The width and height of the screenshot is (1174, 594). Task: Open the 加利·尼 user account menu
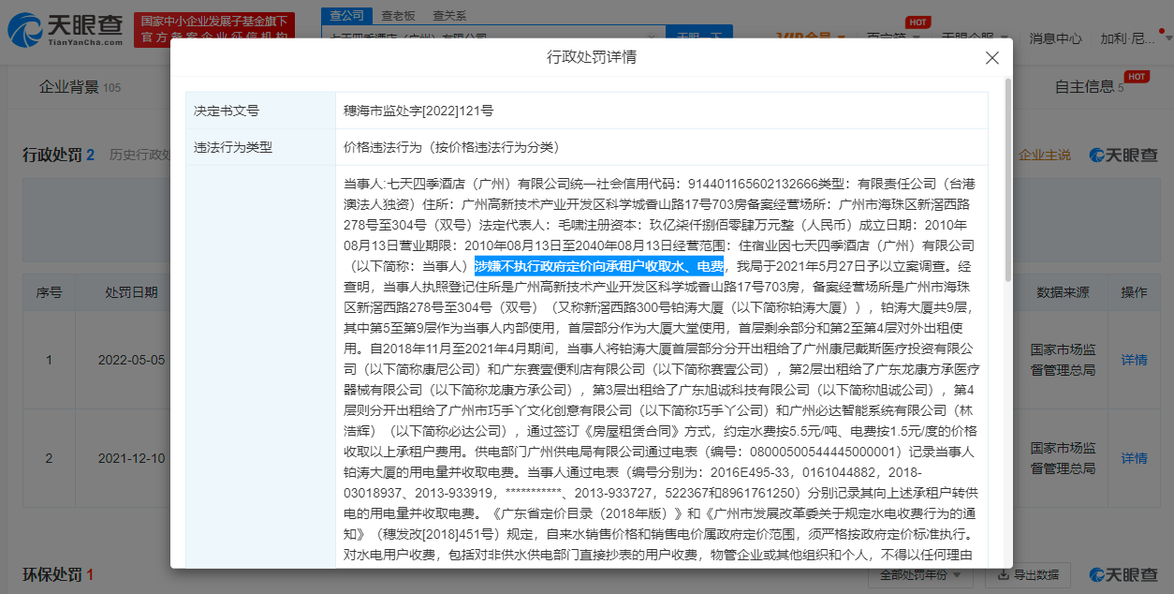tap(1128, 38)
